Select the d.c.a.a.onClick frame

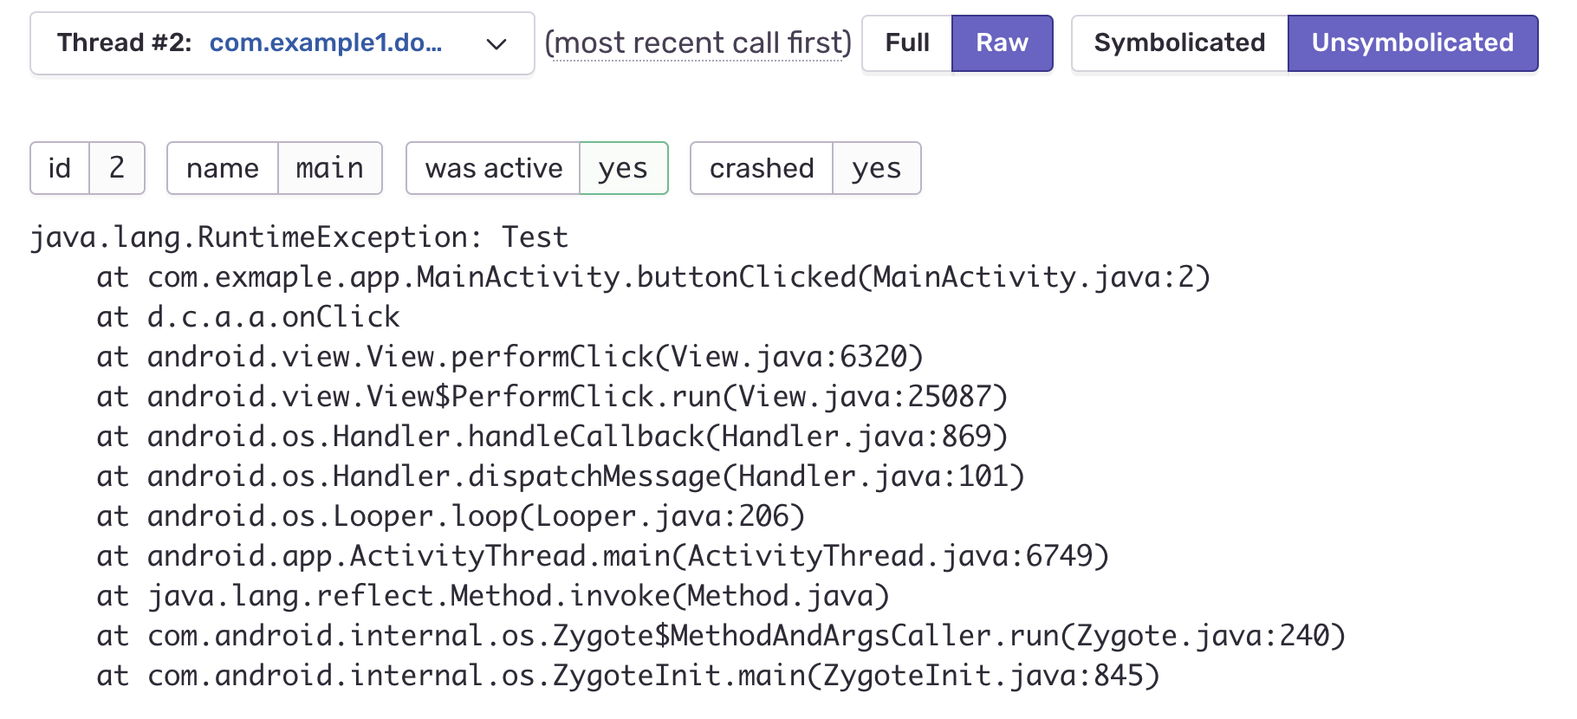pos(247,316)
